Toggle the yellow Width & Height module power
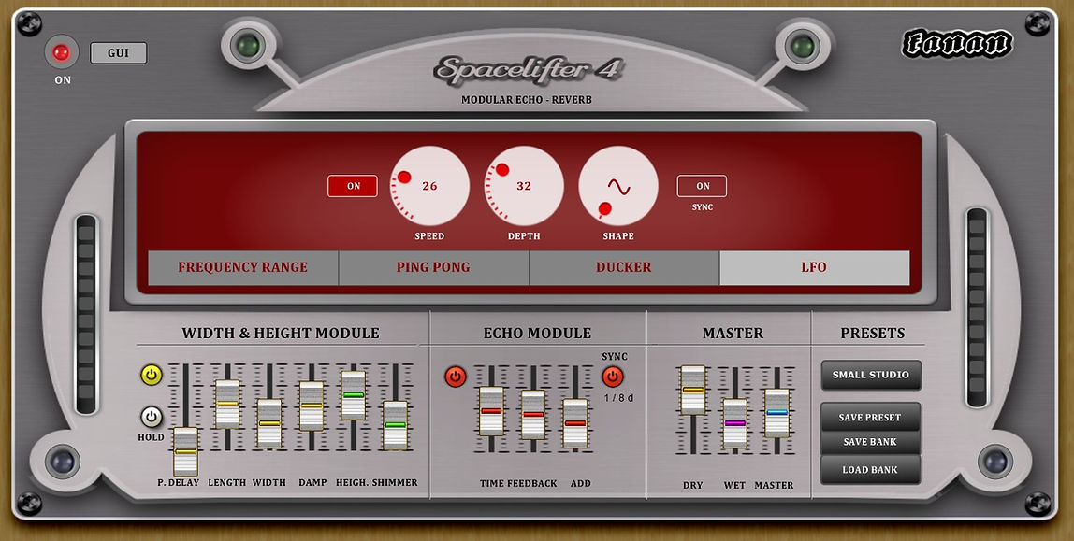 click(x=152, y=375)
